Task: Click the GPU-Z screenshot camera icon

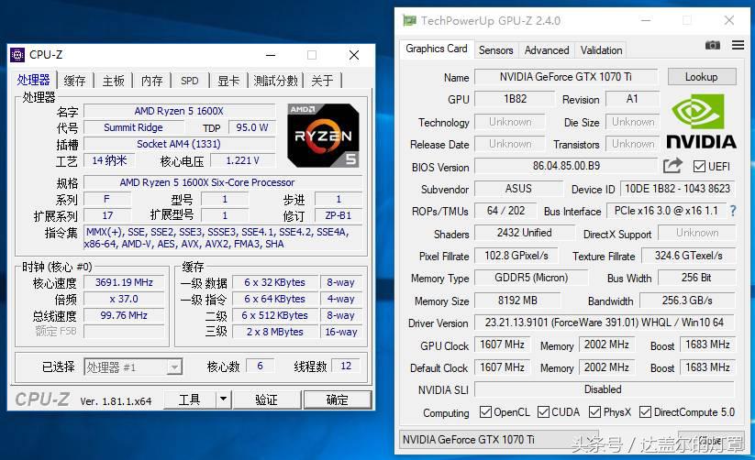Action: (x=712, y=45)
